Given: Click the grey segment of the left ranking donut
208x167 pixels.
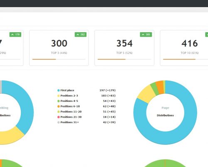Looking at the screenshot, I should coord(1,87).
